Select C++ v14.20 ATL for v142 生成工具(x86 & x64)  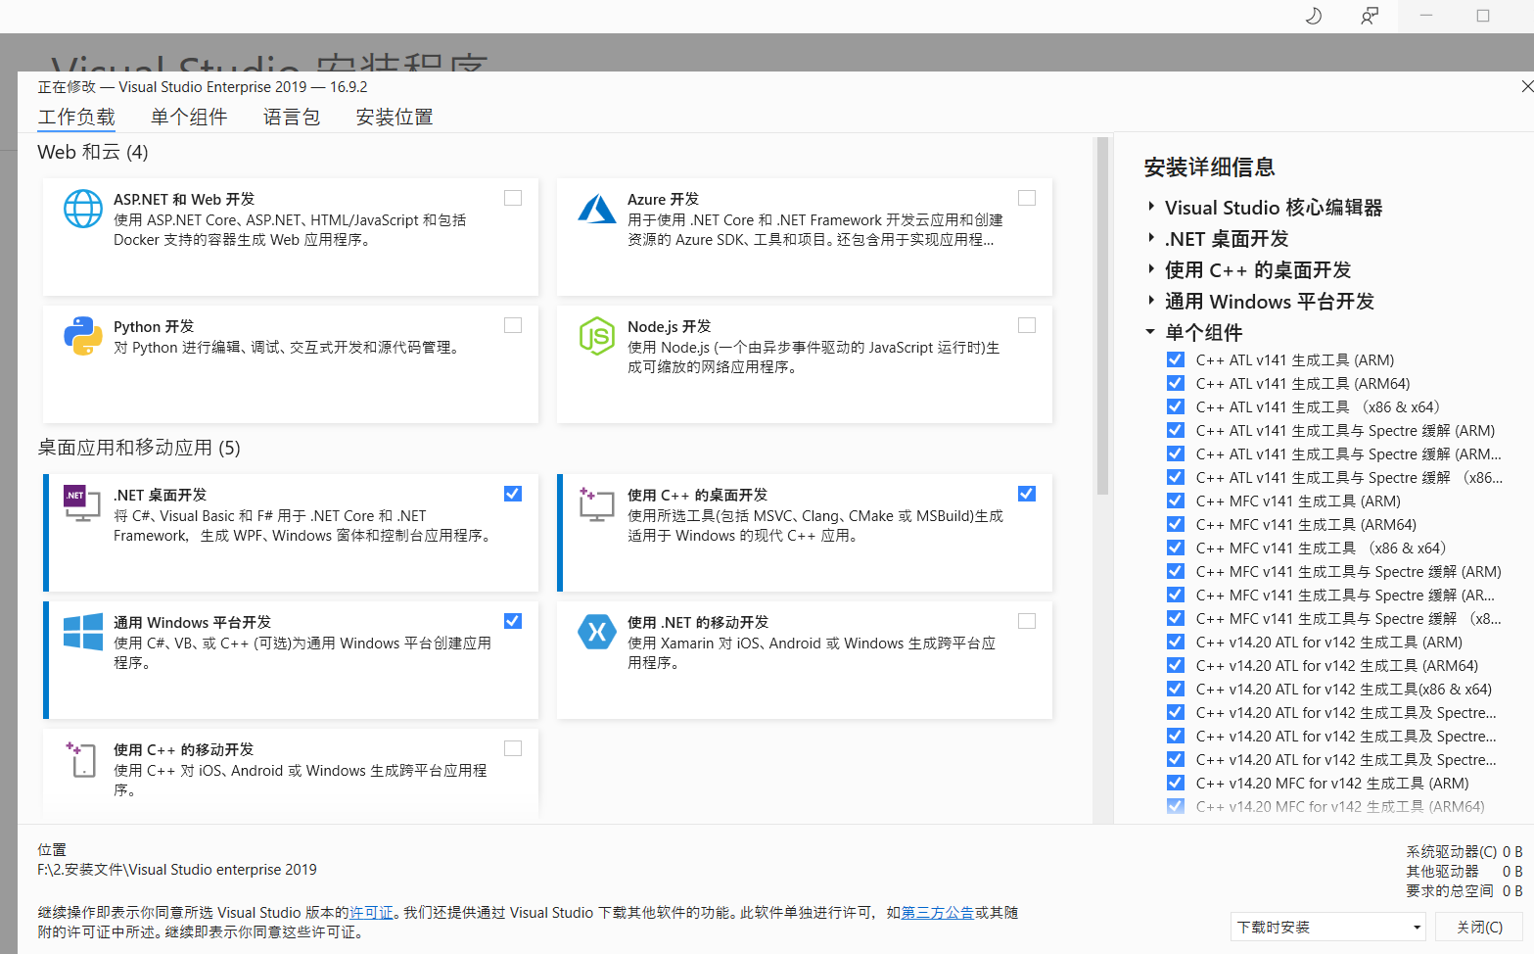pyautogui.click(x=1344, y=689)
